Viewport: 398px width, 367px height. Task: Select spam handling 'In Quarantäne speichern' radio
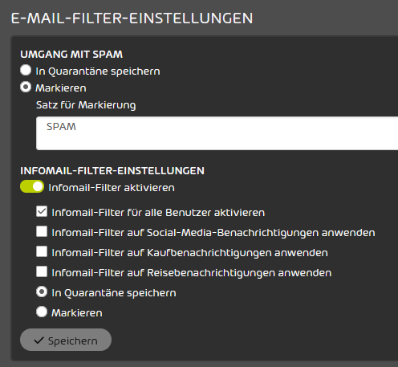click(x=26, y=70)
